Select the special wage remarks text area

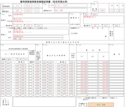(x=44, y=102)
